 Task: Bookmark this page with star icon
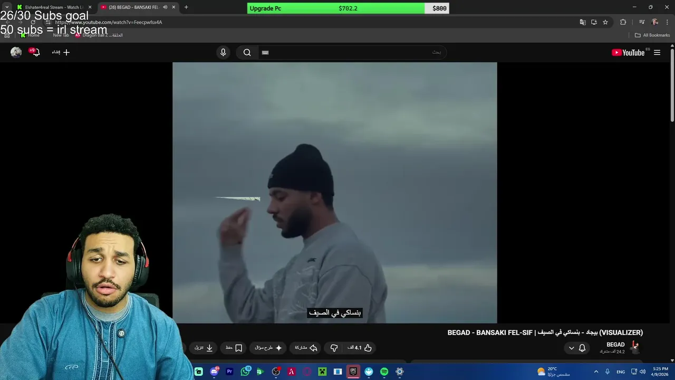click(x=605, y=22)
